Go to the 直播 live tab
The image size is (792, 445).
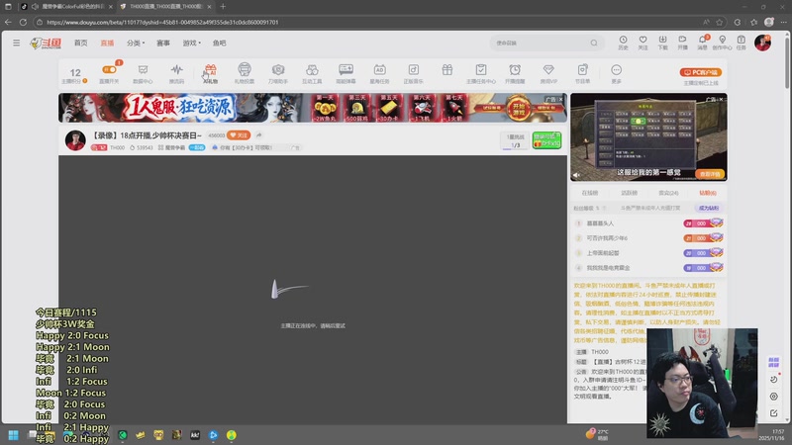pos(107,43)
